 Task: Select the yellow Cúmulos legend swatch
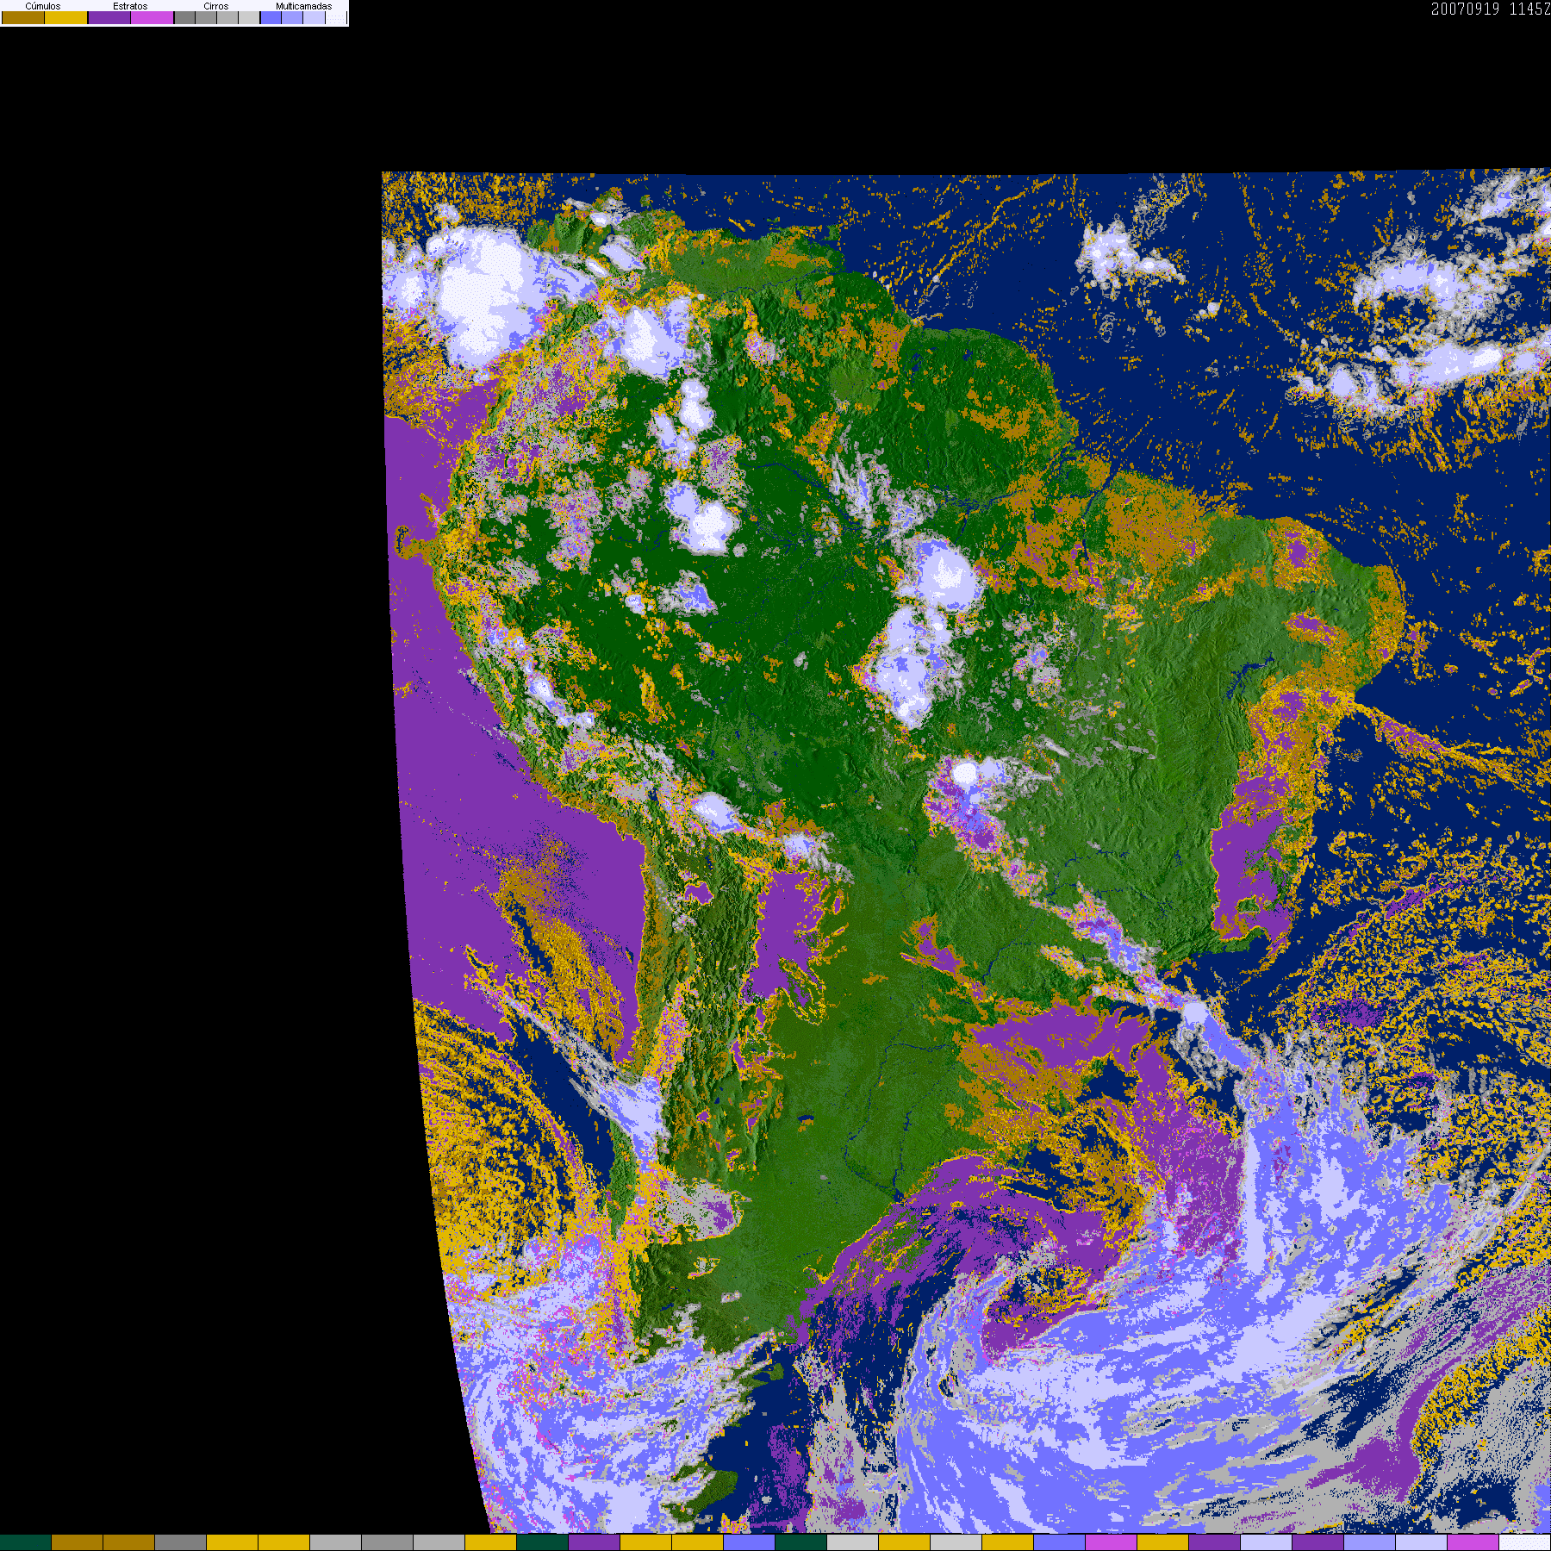(66, 17)
